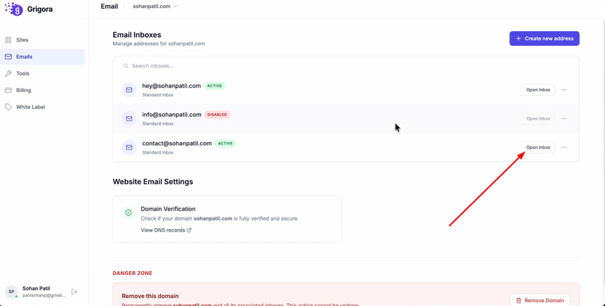Click the Domain Verification shield icon
The image size is (605, 306).
[128, 213]
